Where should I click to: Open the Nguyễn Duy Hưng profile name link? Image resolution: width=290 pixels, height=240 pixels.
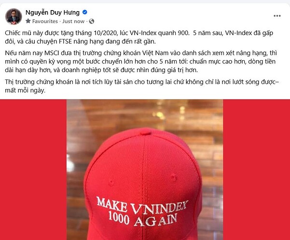[x=52, y=13]
